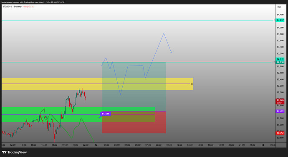Click the arrow tip of the blue projected path
This screenshot has height=157, width=288.
tap(172, 52)
